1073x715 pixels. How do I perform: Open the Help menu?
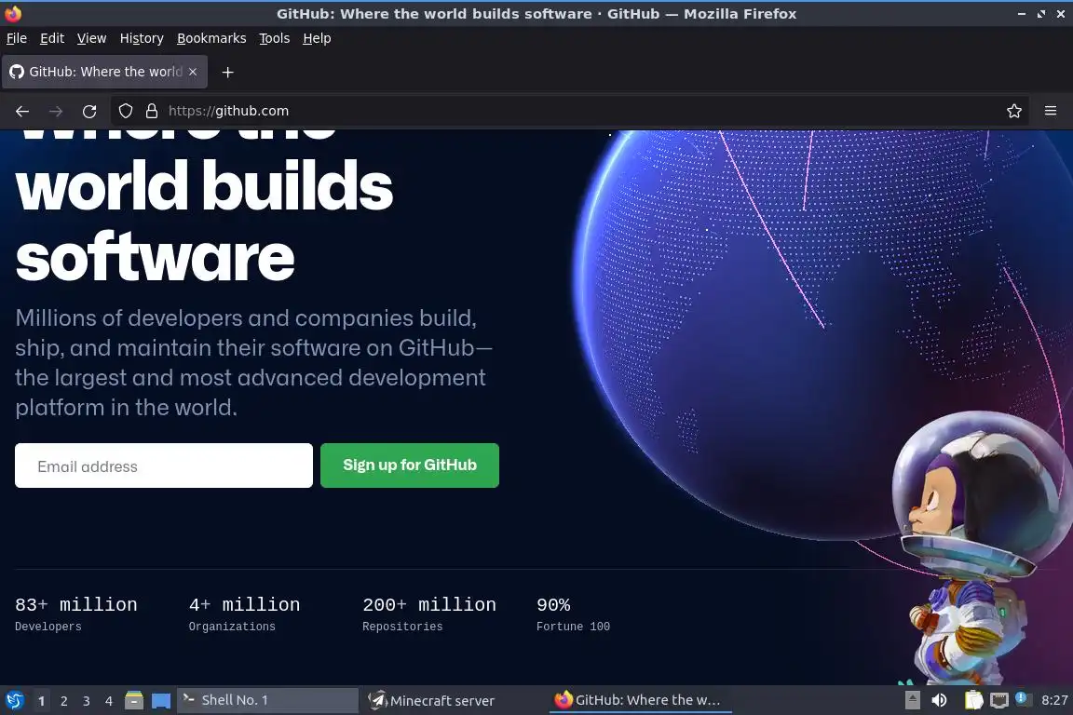click(317, 38)
